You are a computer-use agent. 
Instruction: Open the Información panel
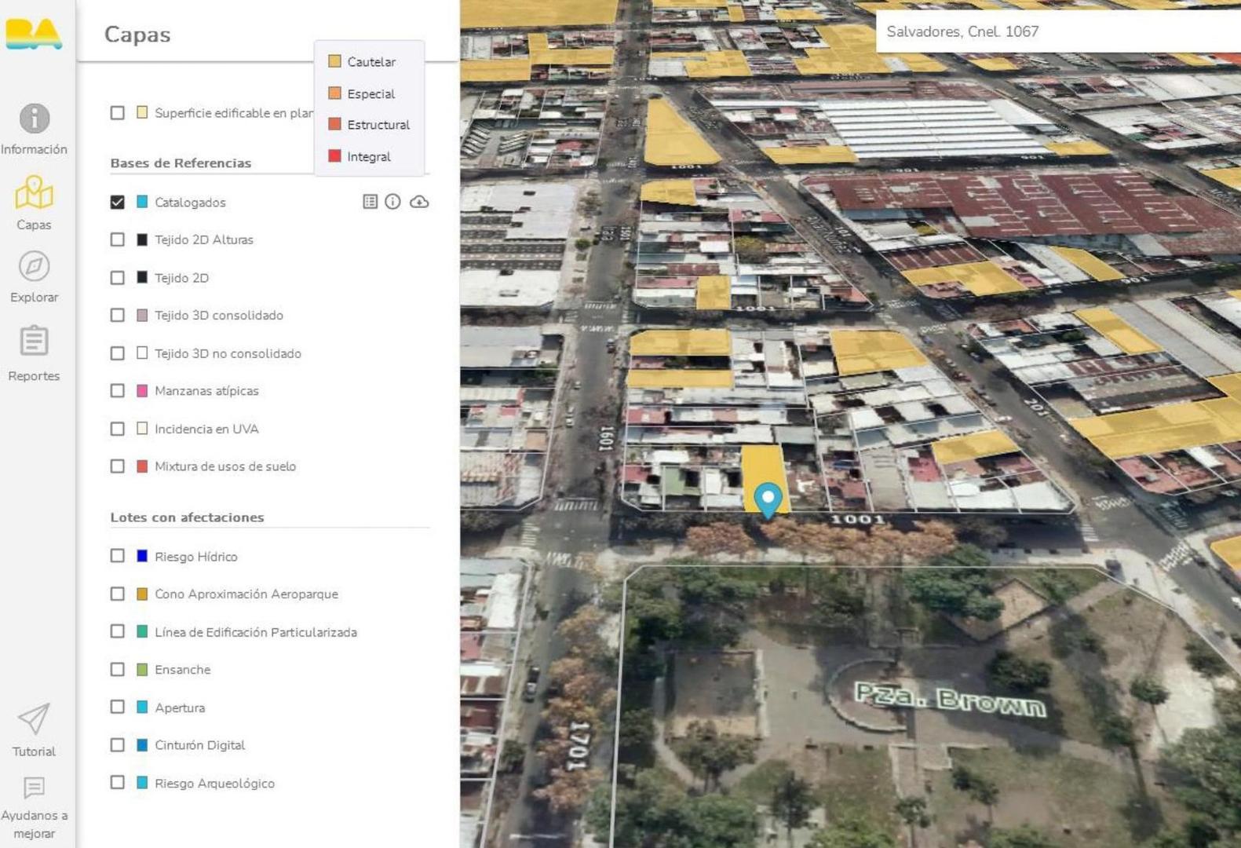pos(34,119)
